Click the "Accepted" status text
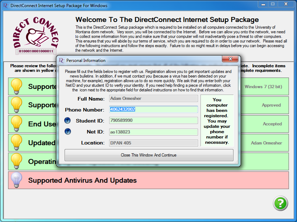The image size is (297, 222). click(272, 124)
